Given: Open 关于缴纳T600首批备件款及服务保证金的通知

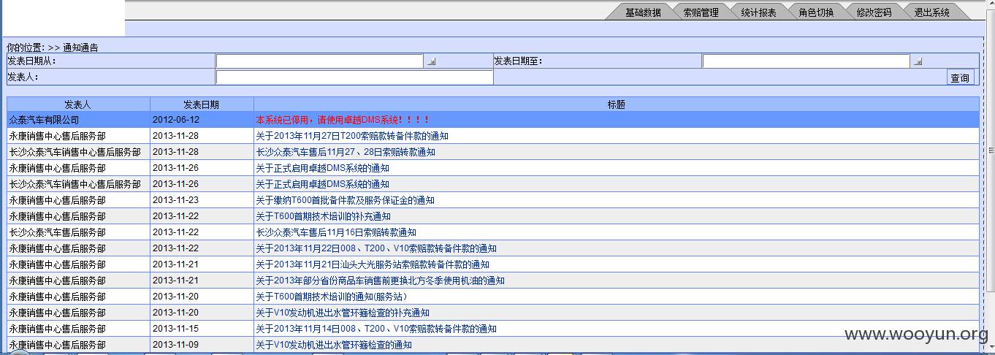Looking at the screenshot, I should click(x=346, y=200).
